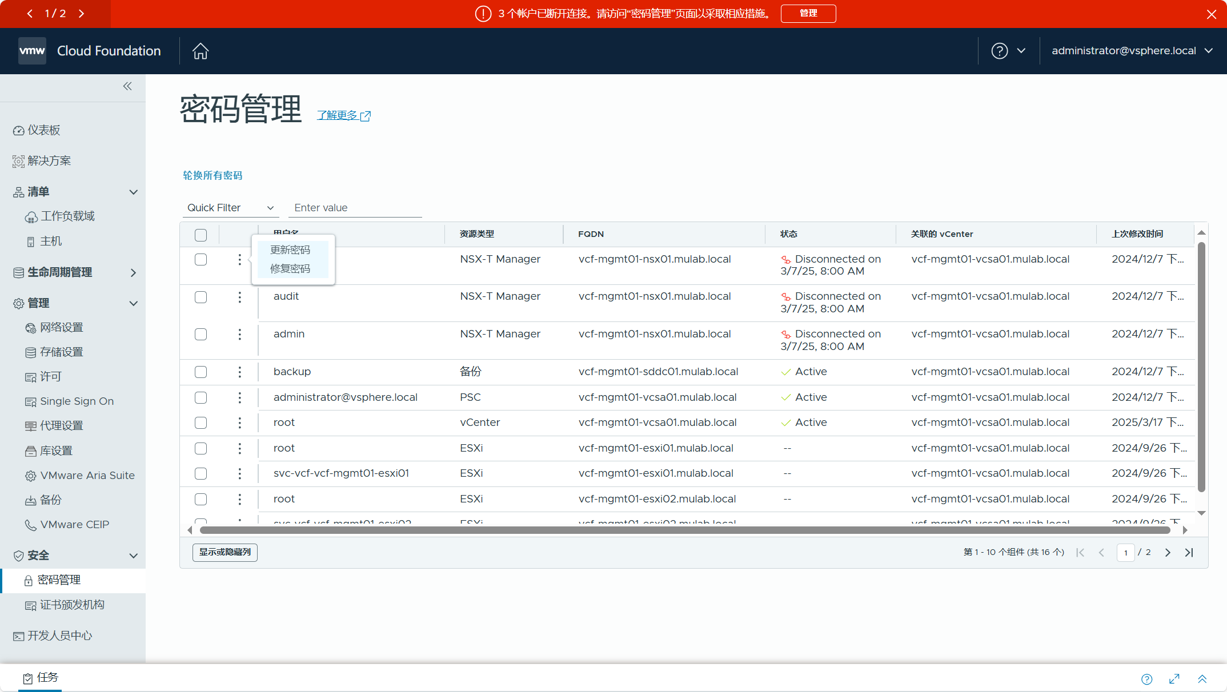
Task: Click the 显示或隐藏列 button
Action: 224,552
